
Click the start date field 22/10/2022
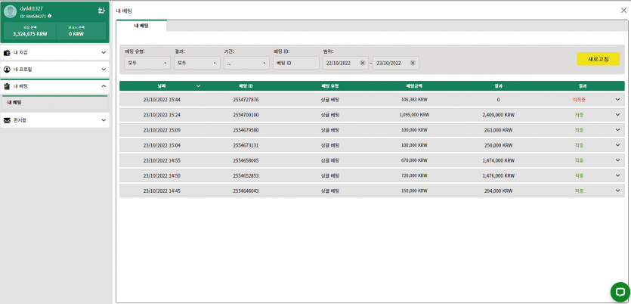[345, 63]
